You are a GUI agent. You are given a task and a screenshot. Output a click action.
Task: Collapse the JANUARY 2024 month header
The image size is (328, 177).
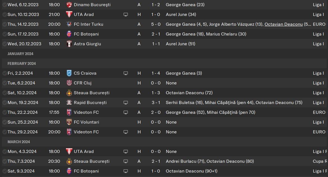click(20, 54)
